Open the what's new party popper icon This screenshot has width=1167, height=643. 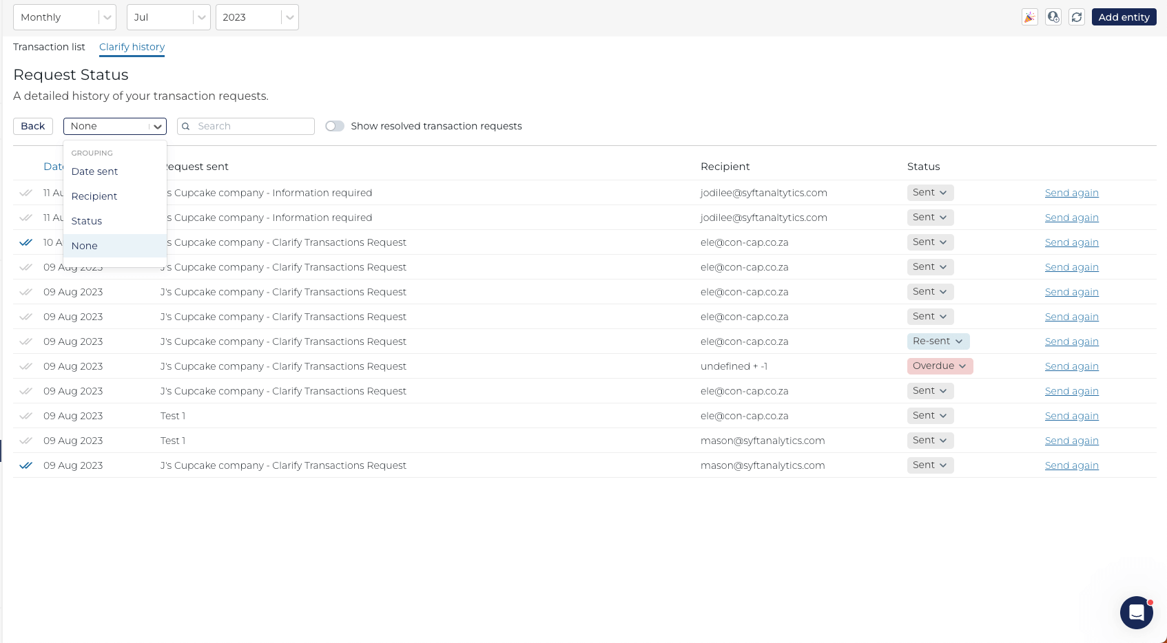[1029, 17]
